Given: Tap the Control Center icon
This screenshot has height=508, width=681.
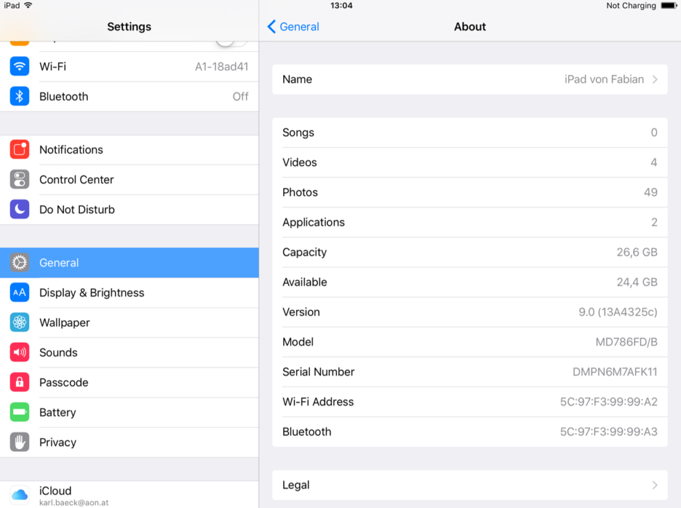Looking at the screenshot, I should pos(20,180).
